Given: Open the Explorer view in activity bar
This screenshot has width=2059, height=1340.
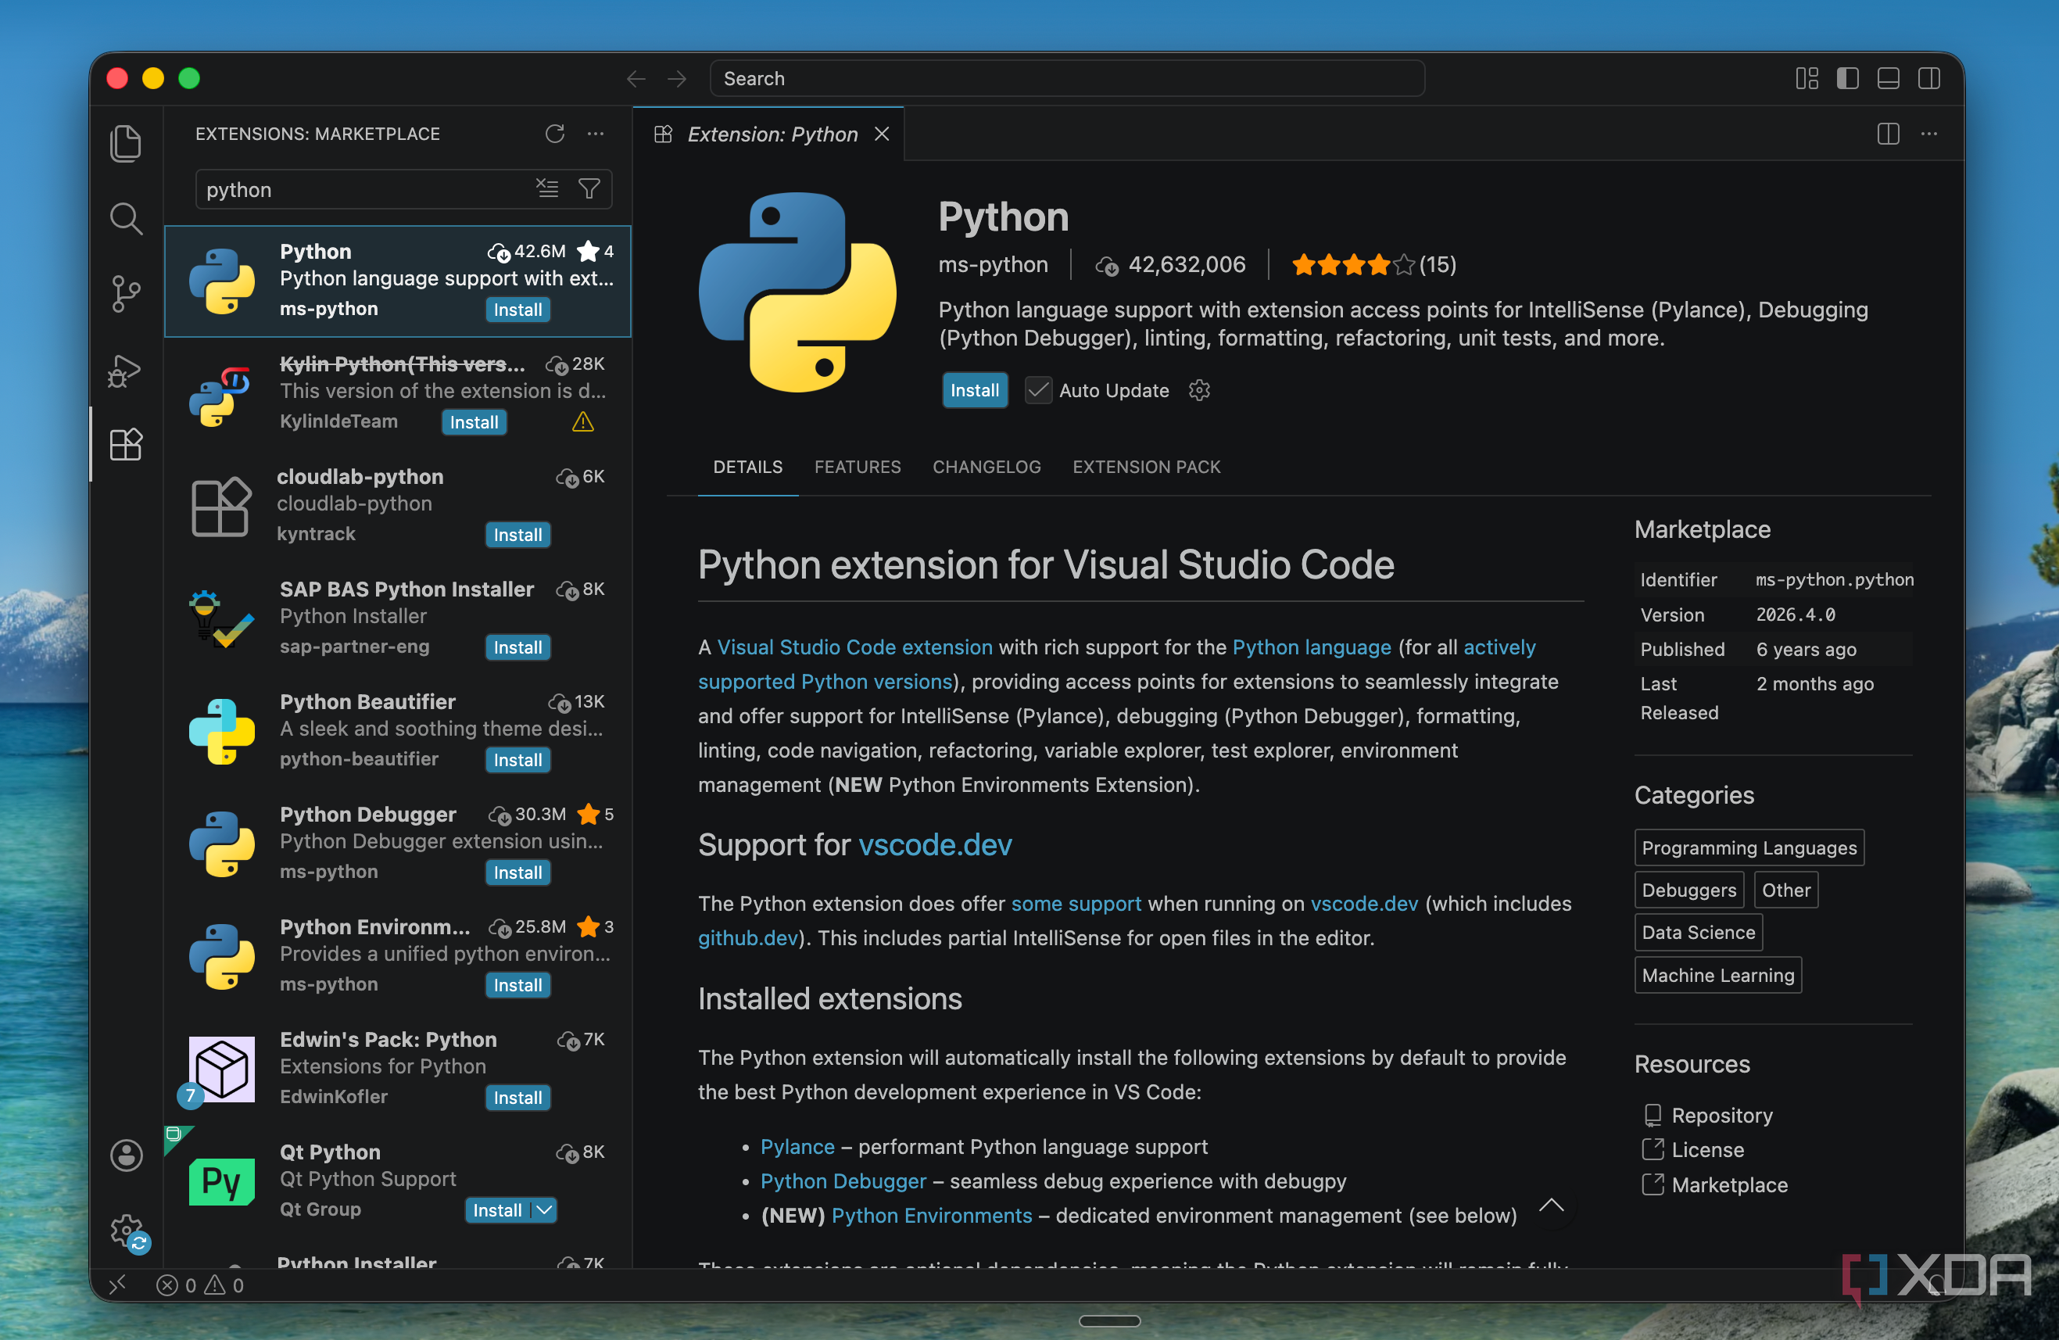Looking at the screenshot, I should (x=127, y=144).
